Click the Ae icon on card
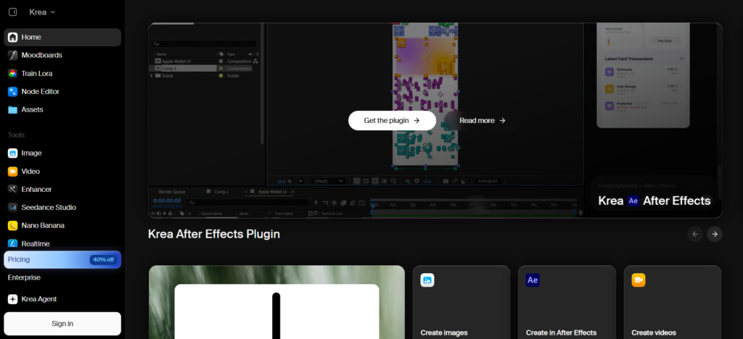Image resolution: width=743 pixels, height=339 pixels. tap(533, 280)
